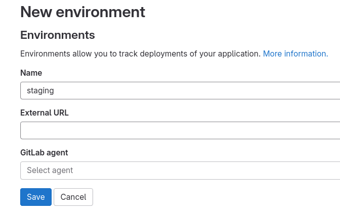The image size is (340, 221).
Task: Click the word 'application' before the link
Action: click(239, 53)
